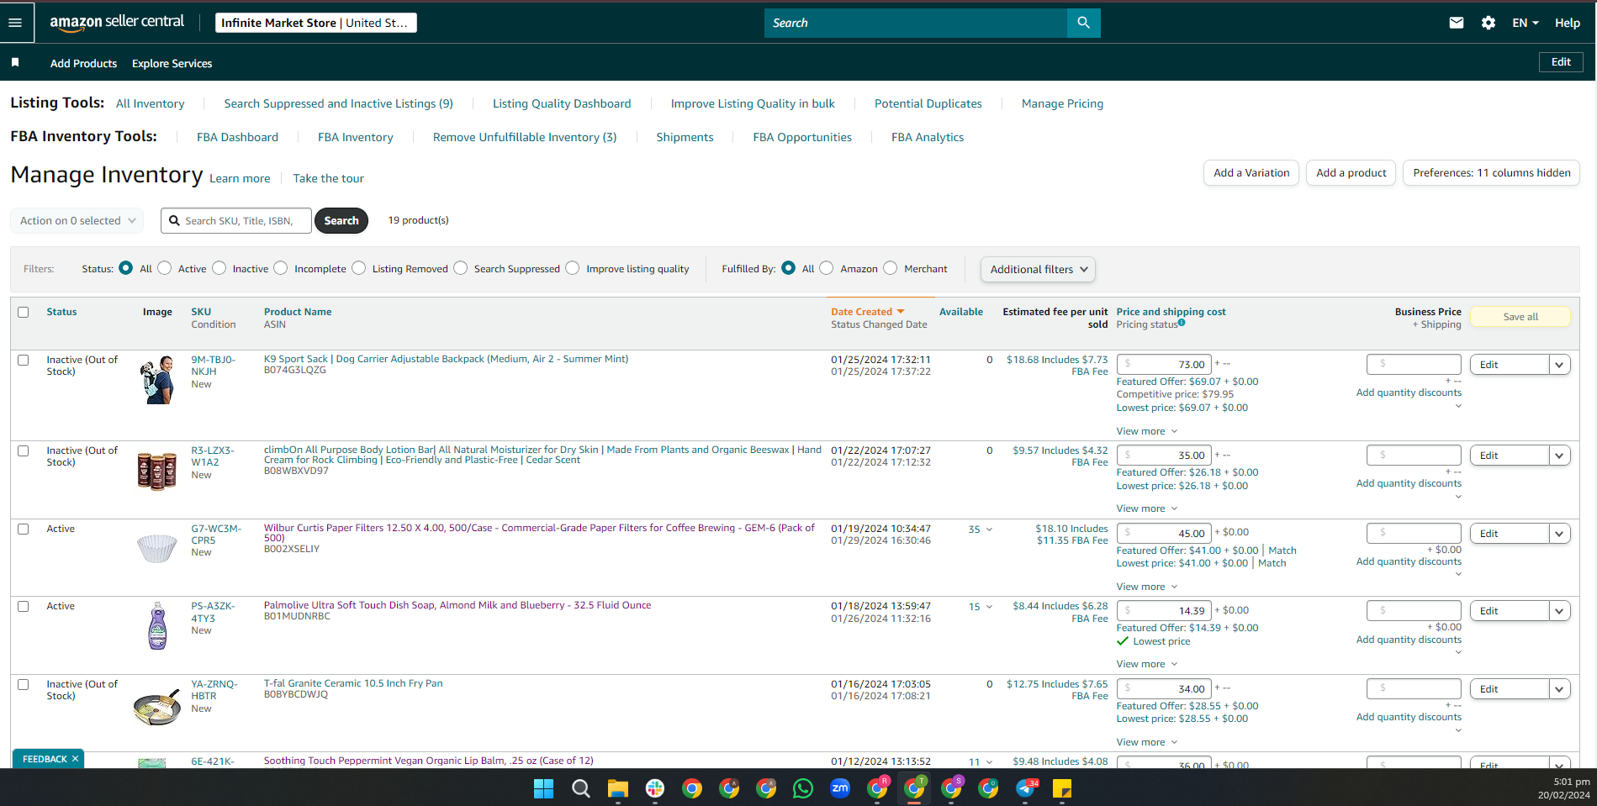
Task: Choose the Search Suppressed status radio
Action: [x=461, y=268]
